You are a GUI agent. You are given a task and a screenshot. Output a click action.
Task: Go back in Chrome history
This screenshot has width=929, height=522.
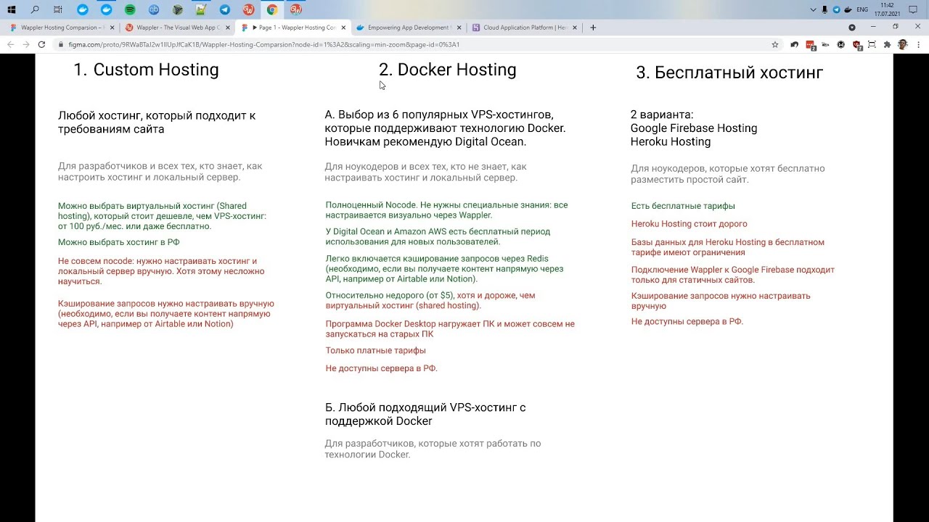10,44
